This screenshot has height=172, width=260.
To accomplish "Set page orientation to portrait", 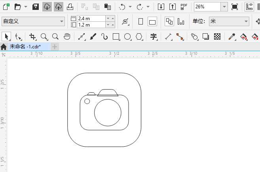I will pos(140,21).
